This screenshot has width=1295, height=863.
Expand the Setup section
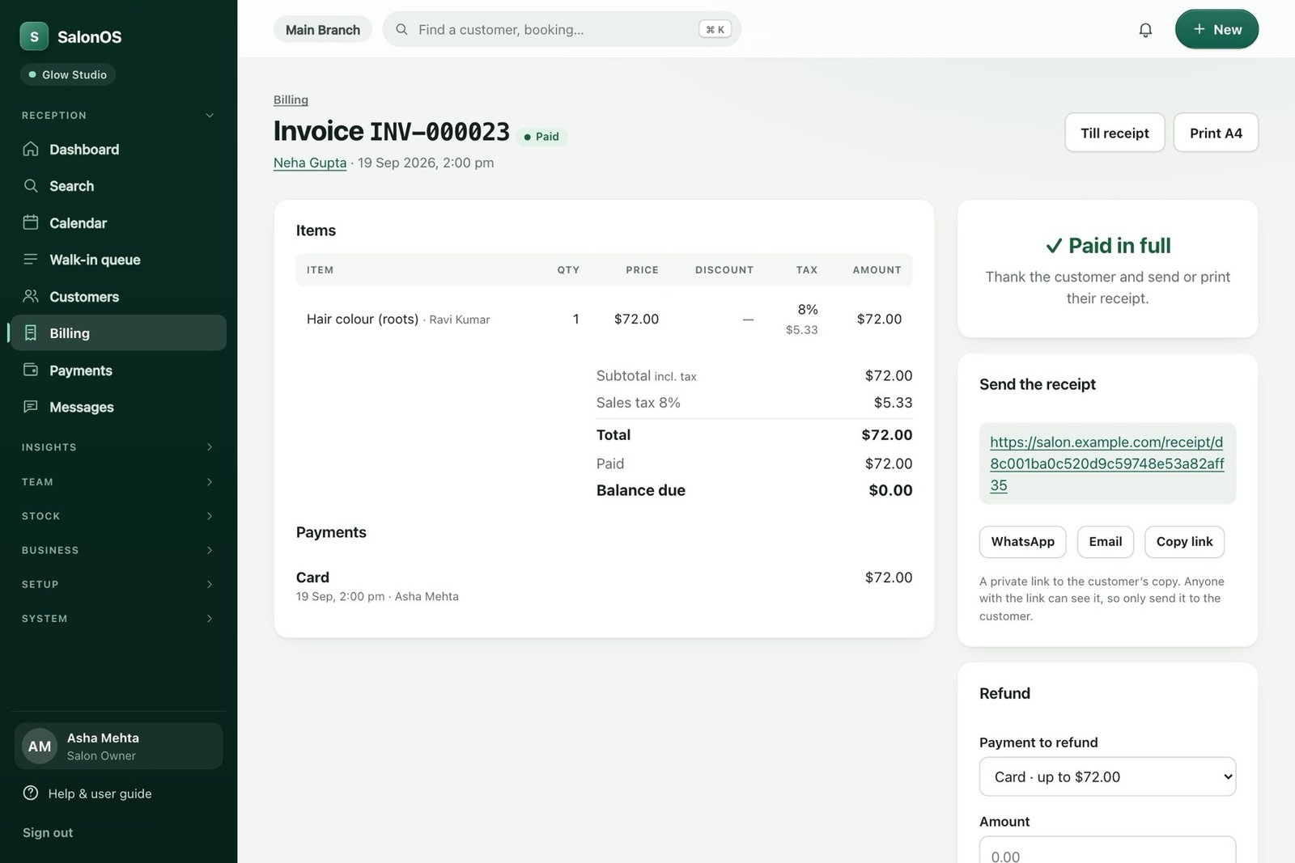118,584
